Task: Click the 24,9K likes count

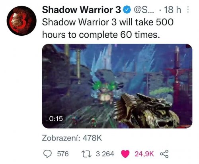Action: (x=144, y=154)
